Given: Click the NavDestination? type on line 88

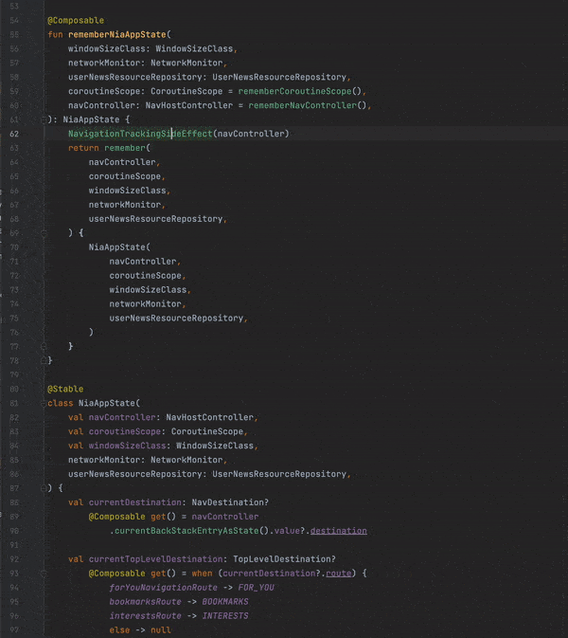Looking at the screenshot, I should coord(230,502).
